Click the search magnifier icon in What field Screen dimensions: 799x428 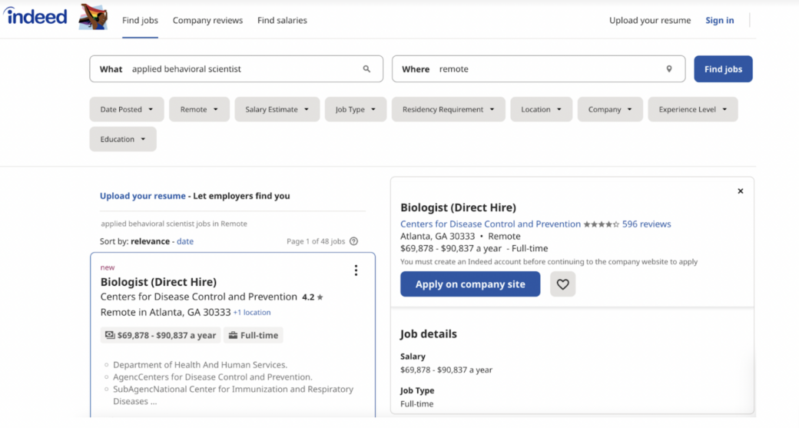point(366,69)
